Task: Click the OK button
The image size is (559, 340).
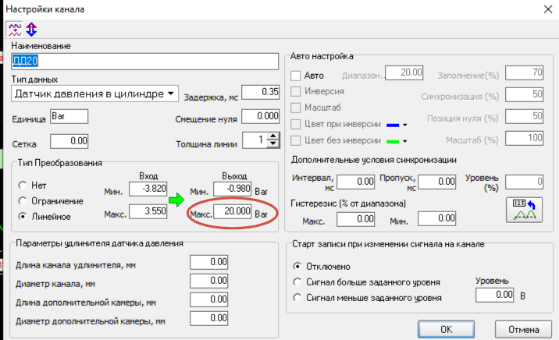Action: [446, 329]
